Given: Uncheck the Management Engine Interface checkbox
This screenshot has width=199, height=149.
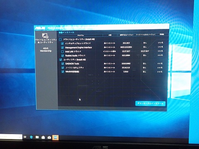Looking at the screenshot, I should pyautogui.click(x=63, y=48).
